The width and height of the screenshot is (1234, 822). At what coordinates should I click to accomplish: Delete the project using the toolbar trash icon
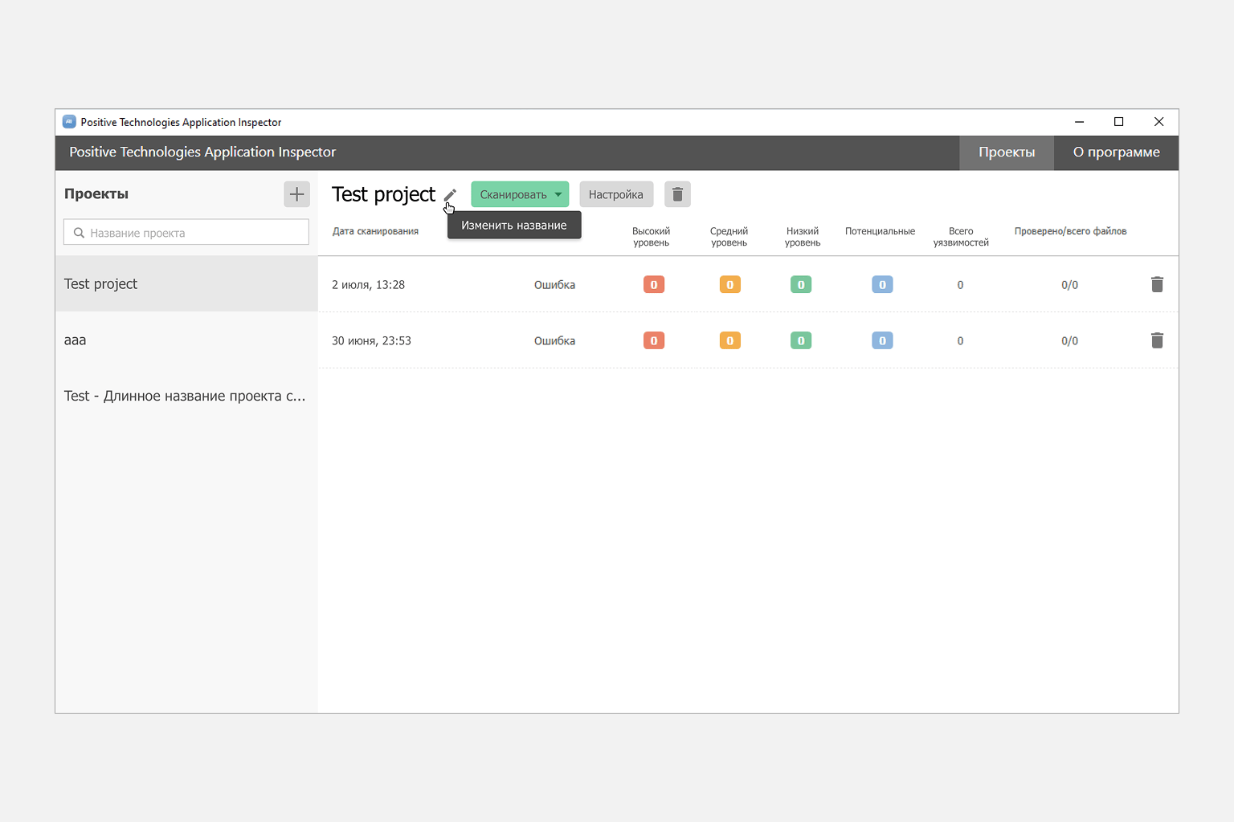(x=677, y=194)
